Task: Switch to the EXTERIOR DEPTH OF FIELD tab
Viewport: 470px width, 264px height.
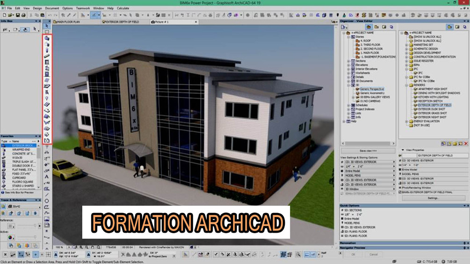Action: click(123, 22)
